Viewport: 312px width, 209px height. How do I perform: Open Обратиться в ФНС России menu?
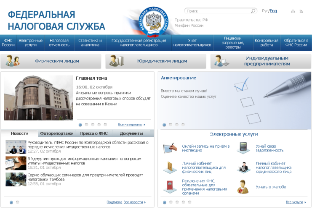point(296,43)
